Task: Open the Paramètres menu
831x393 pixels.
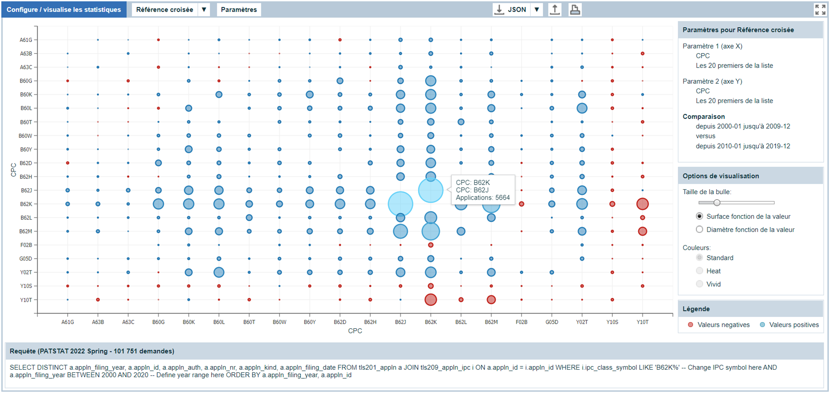Action: coord(239,10)
